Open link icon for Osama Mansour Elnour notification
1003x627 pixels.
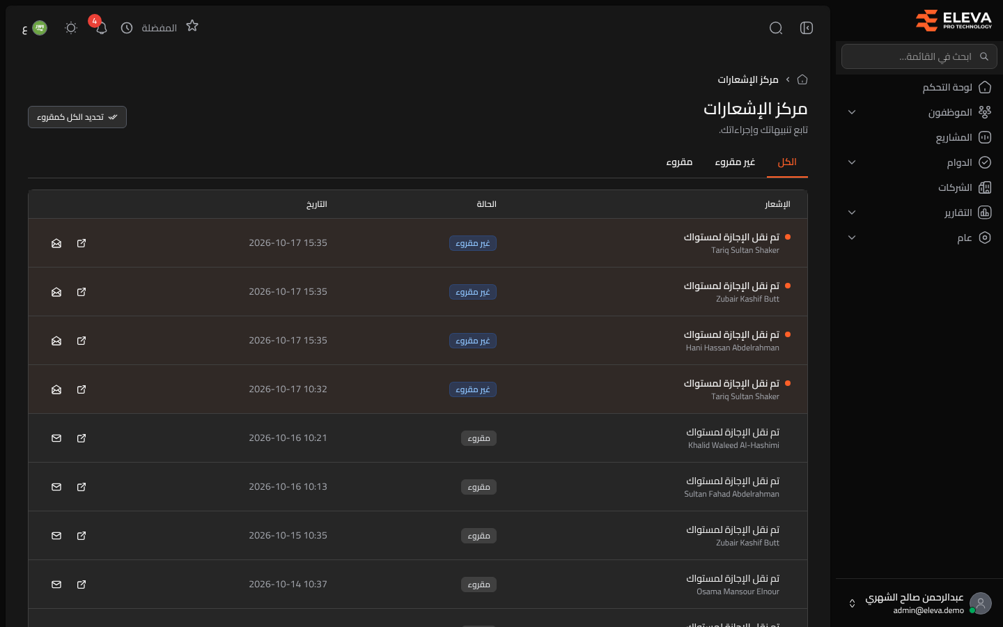coord(81,585)
